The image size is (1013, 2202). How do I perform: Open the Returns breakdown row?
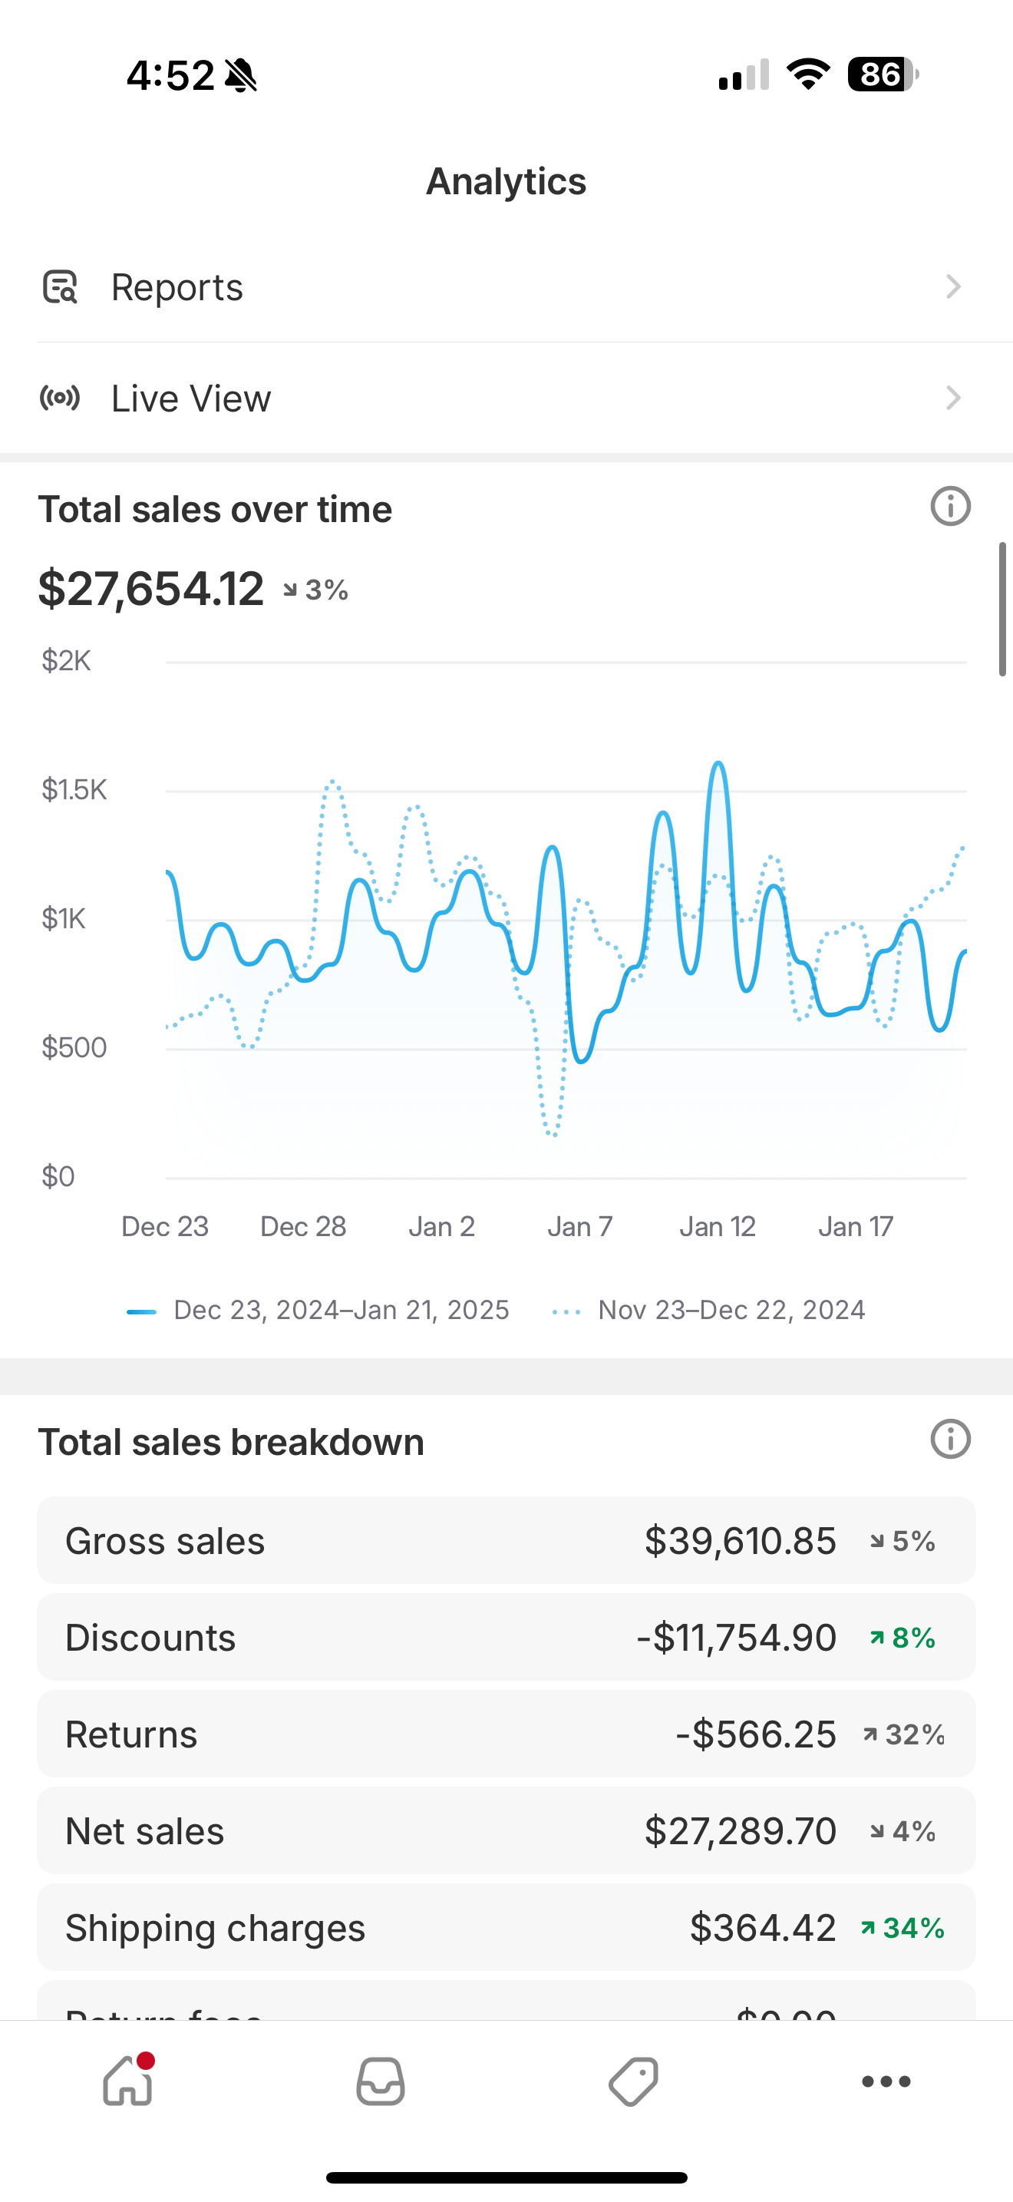[x=506, y=1734]
